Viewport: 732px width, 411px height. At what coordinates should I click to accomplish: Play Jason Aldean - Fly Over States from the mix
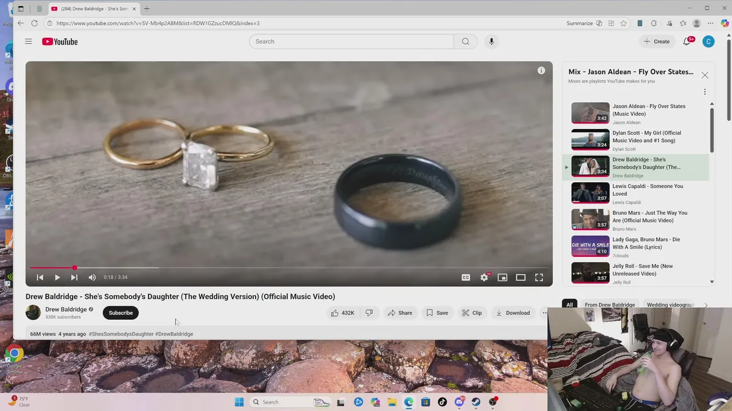click(635, 113)
